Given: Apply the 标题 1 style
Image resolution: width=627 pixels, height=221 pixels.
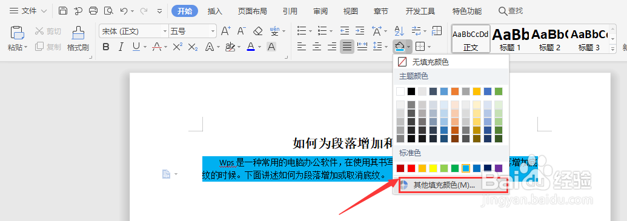Looking at the screenshot, I should point(510,39).
